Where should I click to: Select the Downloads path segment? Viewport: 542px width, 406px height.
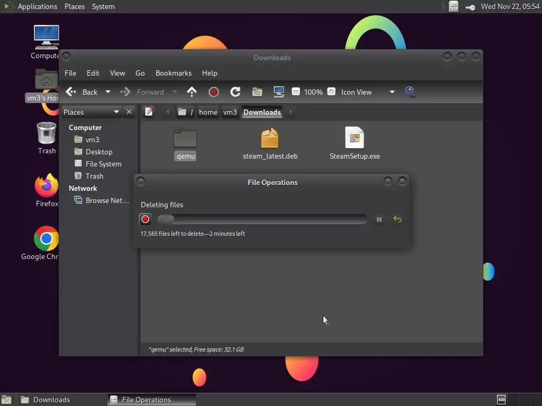[x=262, y=112]
